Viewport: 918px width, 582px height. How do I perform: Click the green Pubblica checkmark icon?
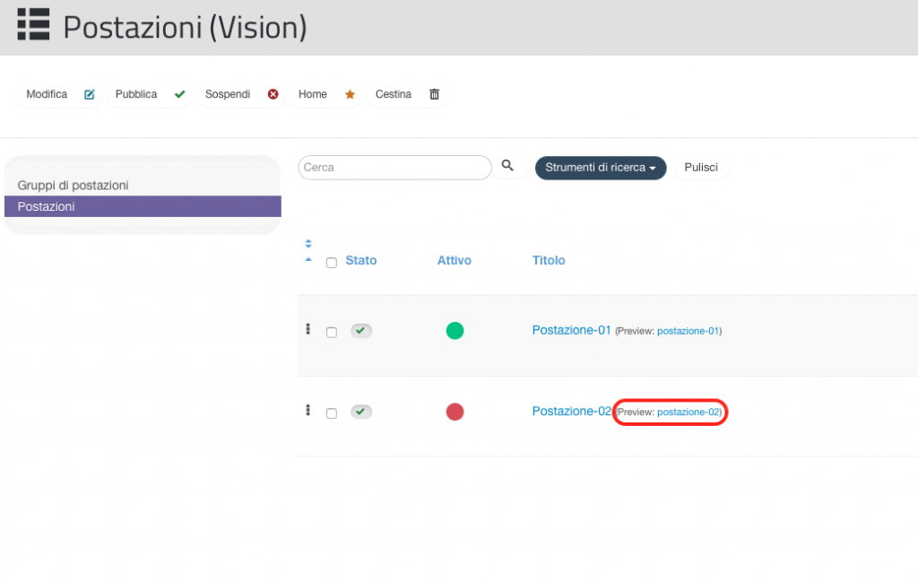click(x=179, y=94)
